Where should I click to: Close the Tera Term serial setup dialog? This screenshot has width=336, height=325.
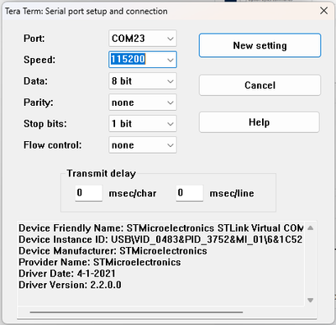(x=323, y=11)
